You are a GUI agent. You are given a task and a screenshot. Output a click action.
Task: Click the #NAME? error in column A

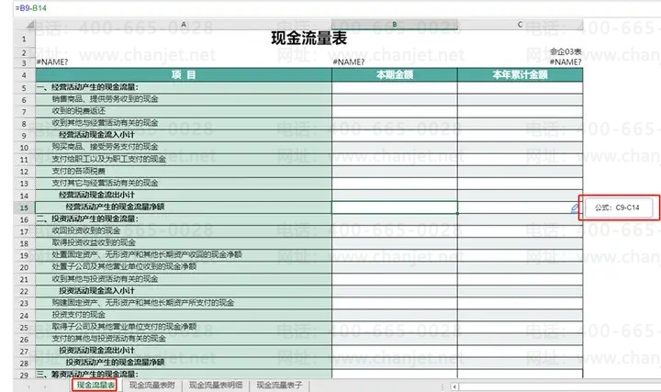click(x=52, y=62)
